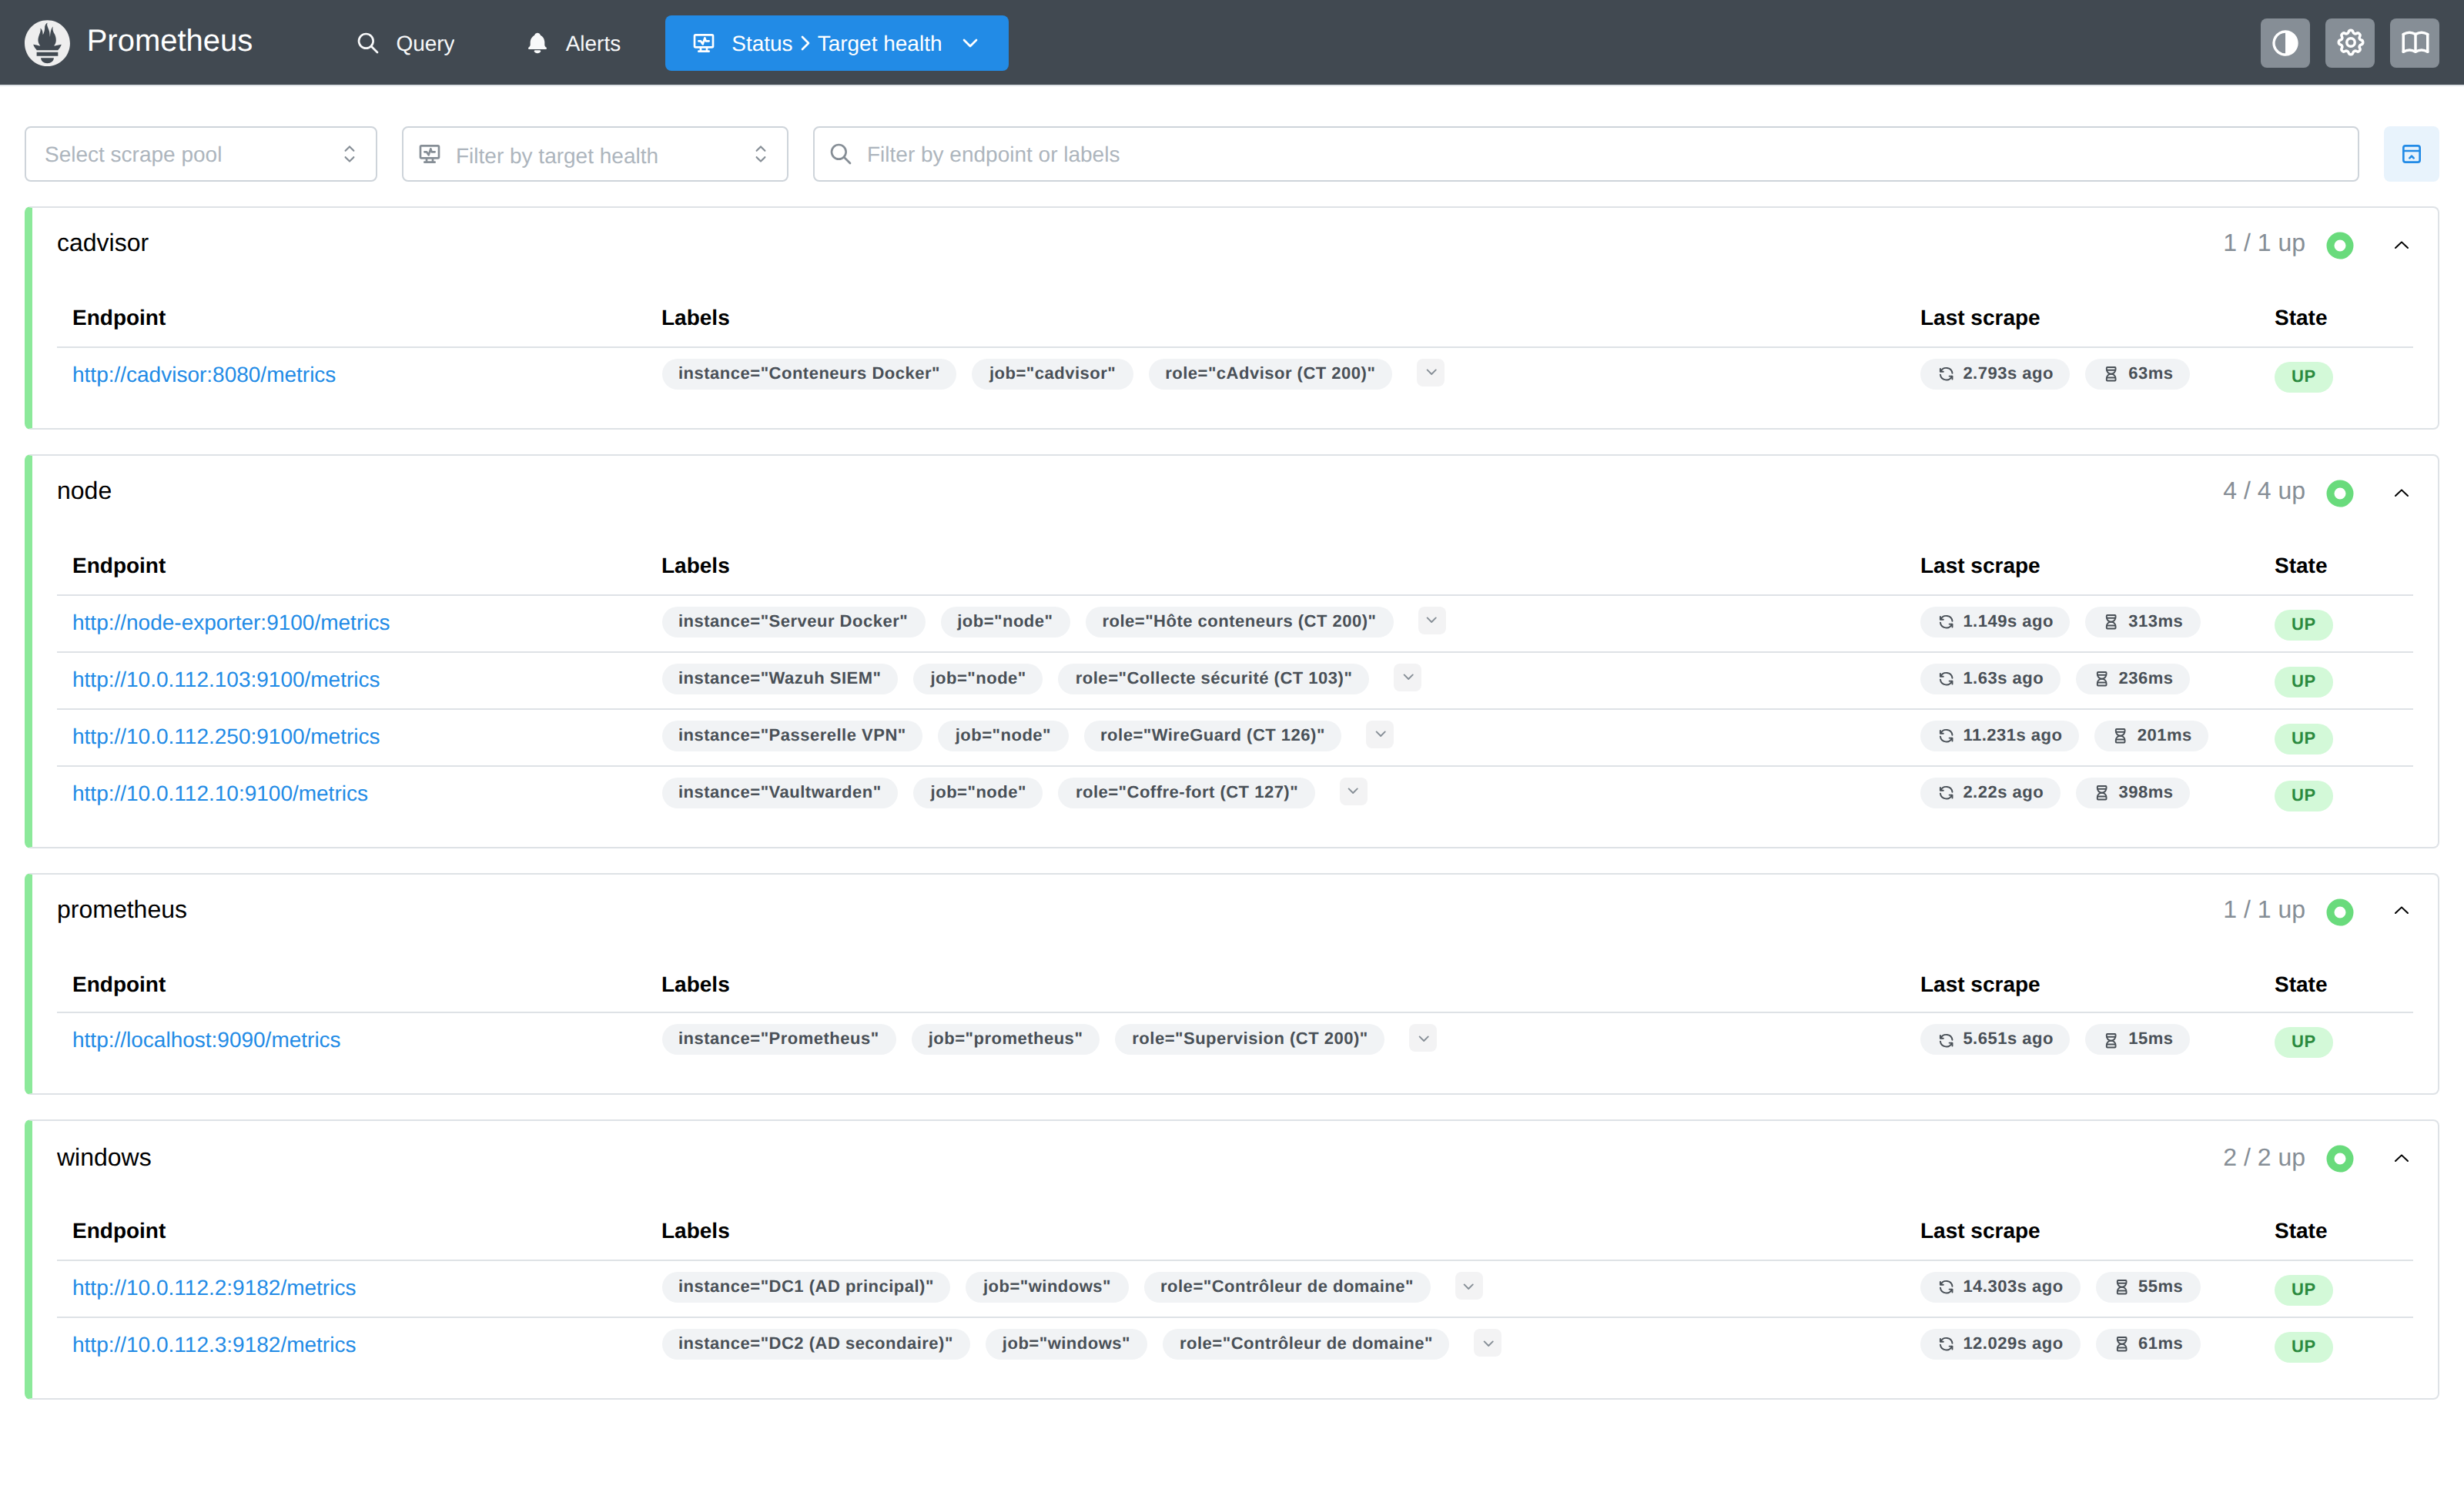Click the Prometheus flame logo
The width and height of the screenshot is (2464, 1509).
tap(47, 43)
